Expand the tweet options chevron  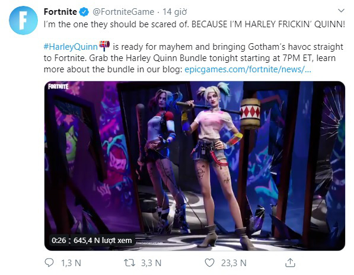(x=341, y=11)
